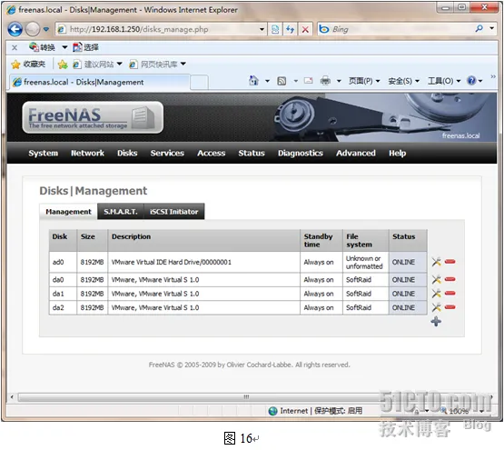Edit the da1 disk with wrench icon
Image resolution: width=504 pixels, height=450 pixels.
(x=436, y=294)
